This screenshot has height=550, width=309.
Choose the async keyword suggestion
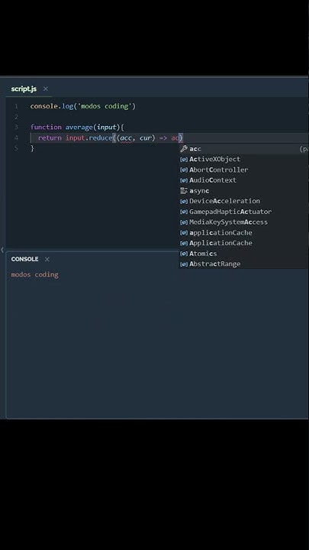[244, 191]
